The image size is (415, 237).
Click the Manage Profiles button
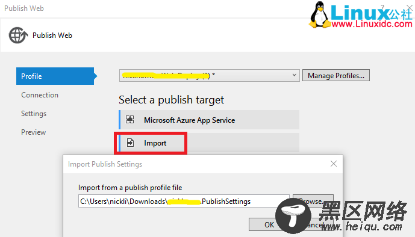point(336,76)
